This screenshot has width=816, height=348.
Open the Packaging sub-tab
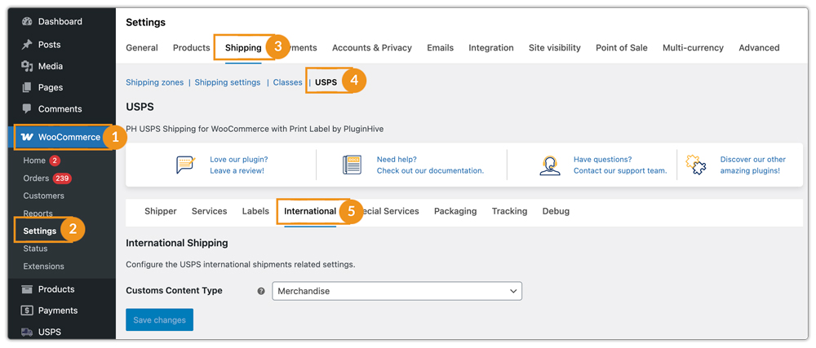[455, 211]
